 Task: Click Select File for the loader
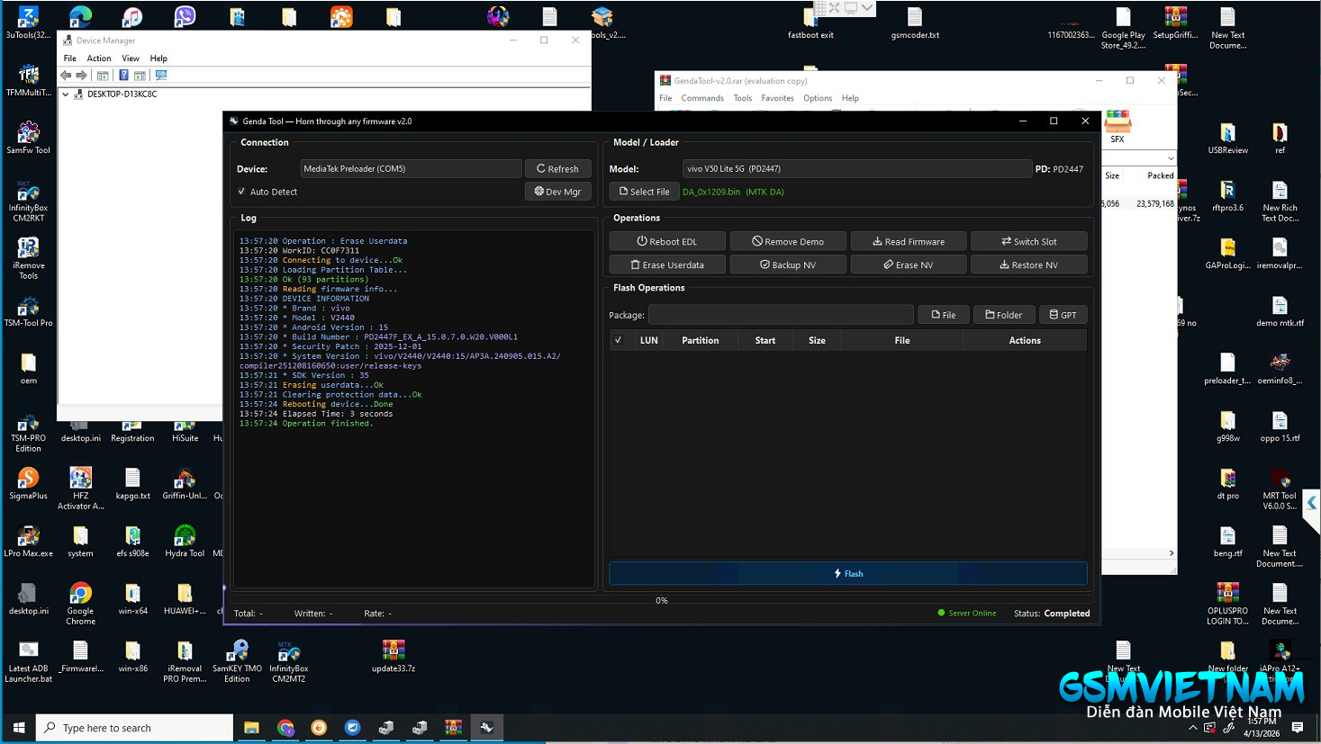point(644,192)
